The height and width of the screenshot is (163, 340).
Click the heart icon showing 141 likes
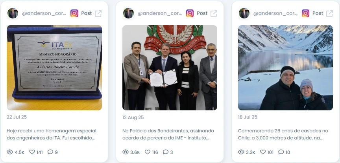[32, 152]
